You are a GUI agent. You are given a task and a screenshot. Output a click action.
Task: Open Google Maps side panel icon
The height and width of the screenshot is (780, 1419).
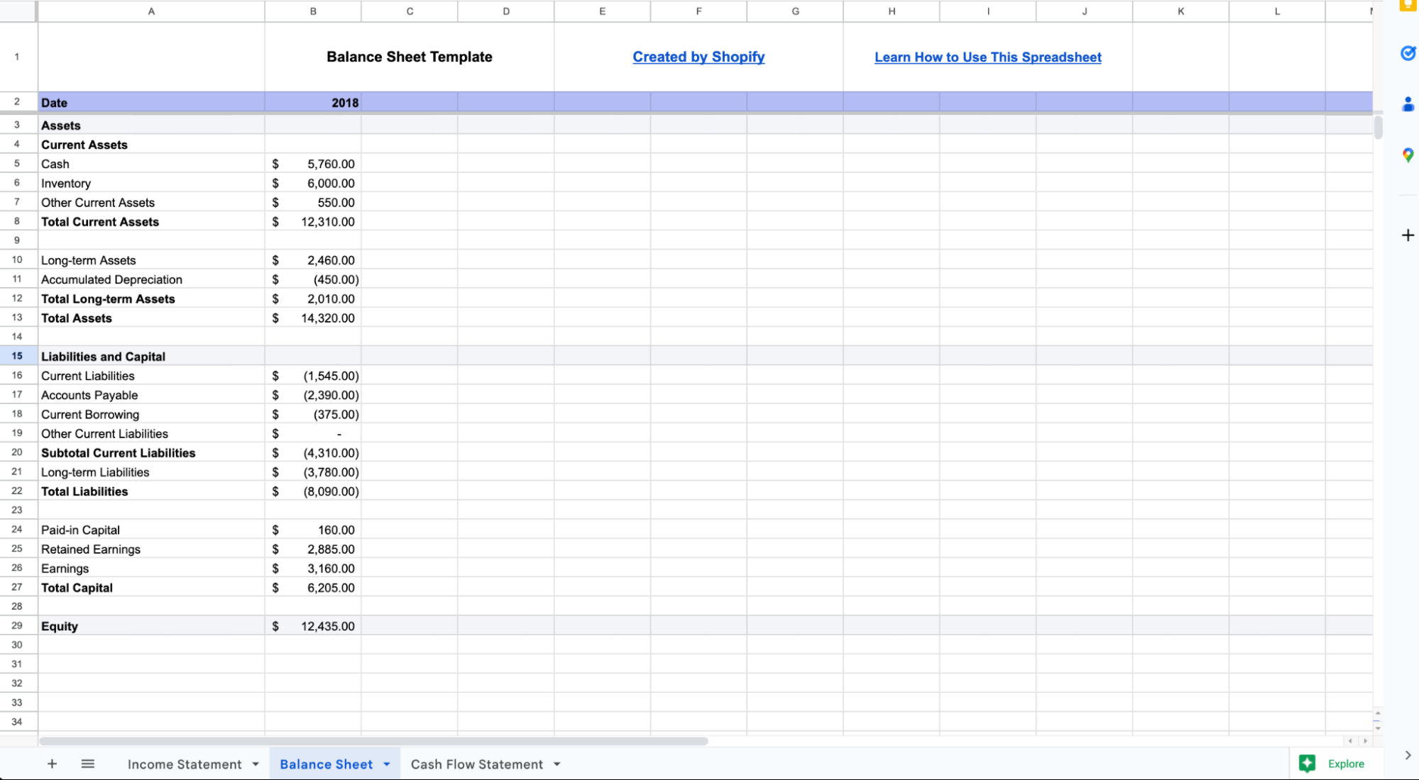(1408, 155)
